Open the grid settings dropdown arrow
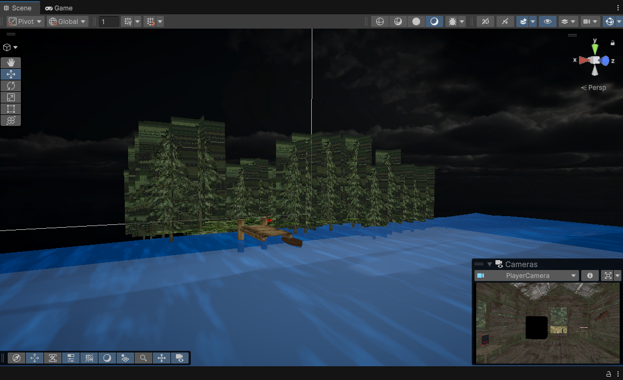Viewport: 623px width, 380px height. coord(137,21)
